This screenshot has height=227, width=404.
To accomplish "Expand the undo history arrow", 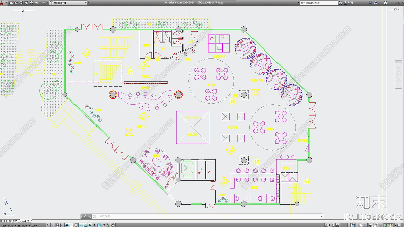I will [40, 3].
